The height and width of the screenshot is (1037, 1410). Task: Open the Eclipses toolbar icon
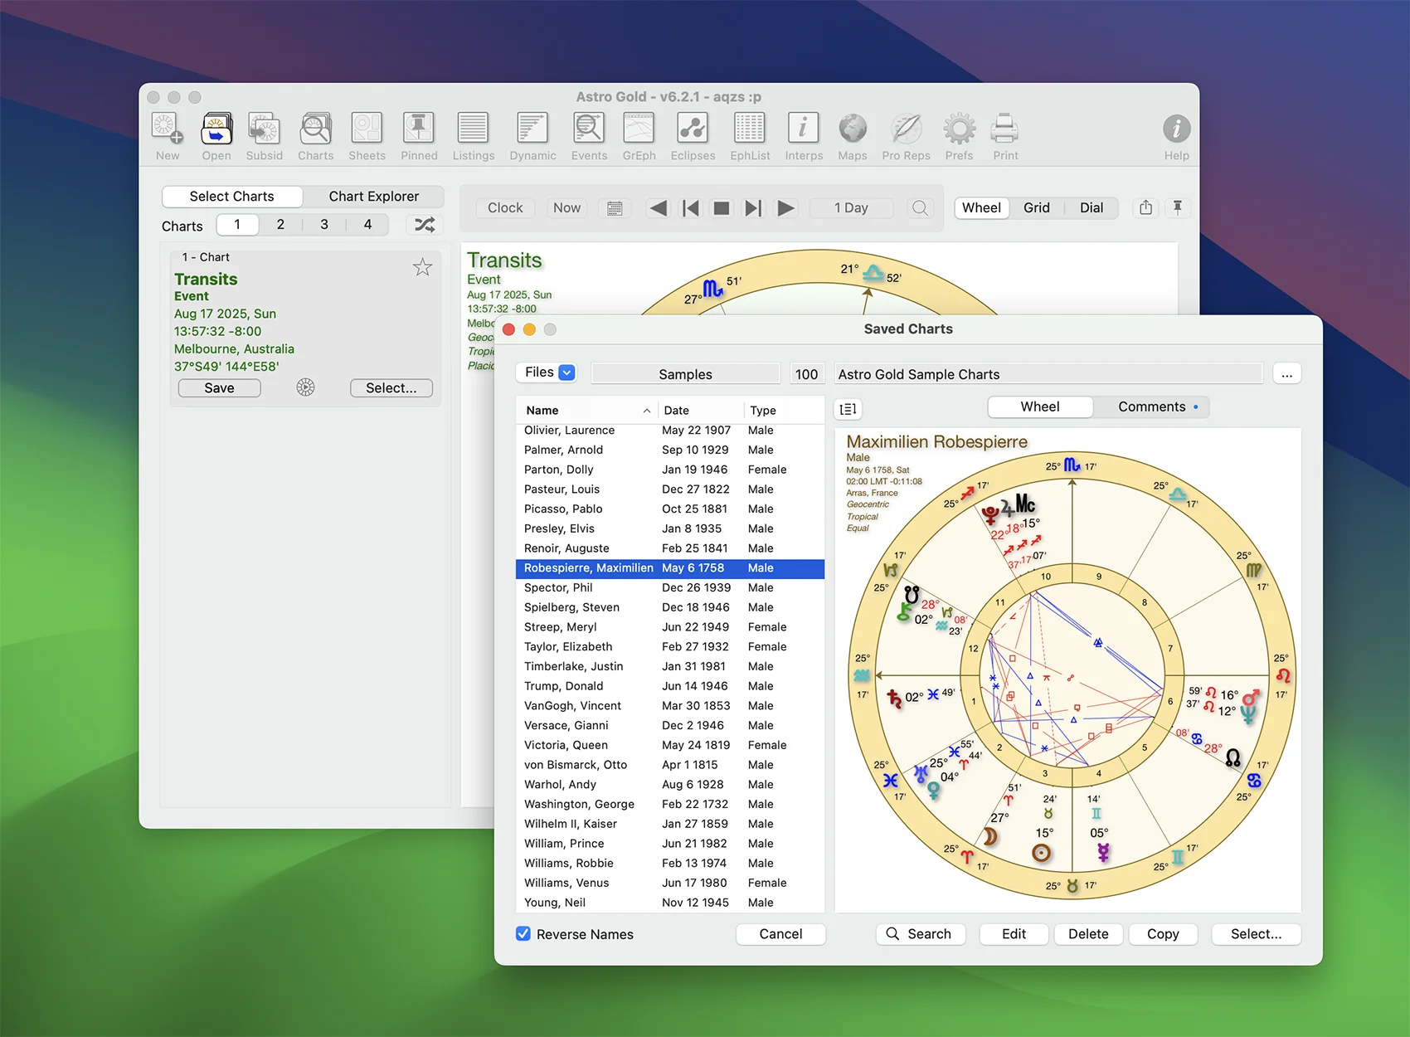tap(693, 129)
